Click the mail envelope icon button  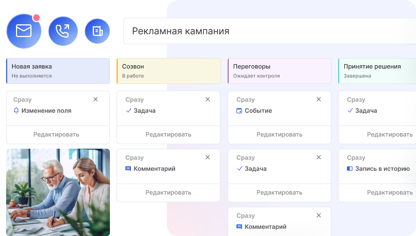pos(24,31)
